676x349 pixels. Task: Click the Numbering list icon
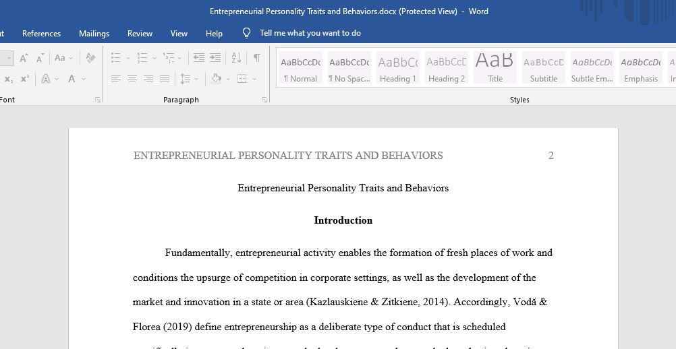(x=142, y=58)
